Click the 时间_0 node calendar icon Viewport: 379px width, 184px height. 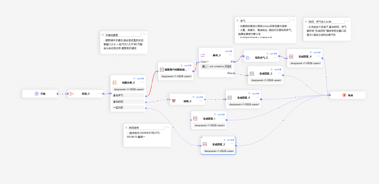[x=173, y=102]
